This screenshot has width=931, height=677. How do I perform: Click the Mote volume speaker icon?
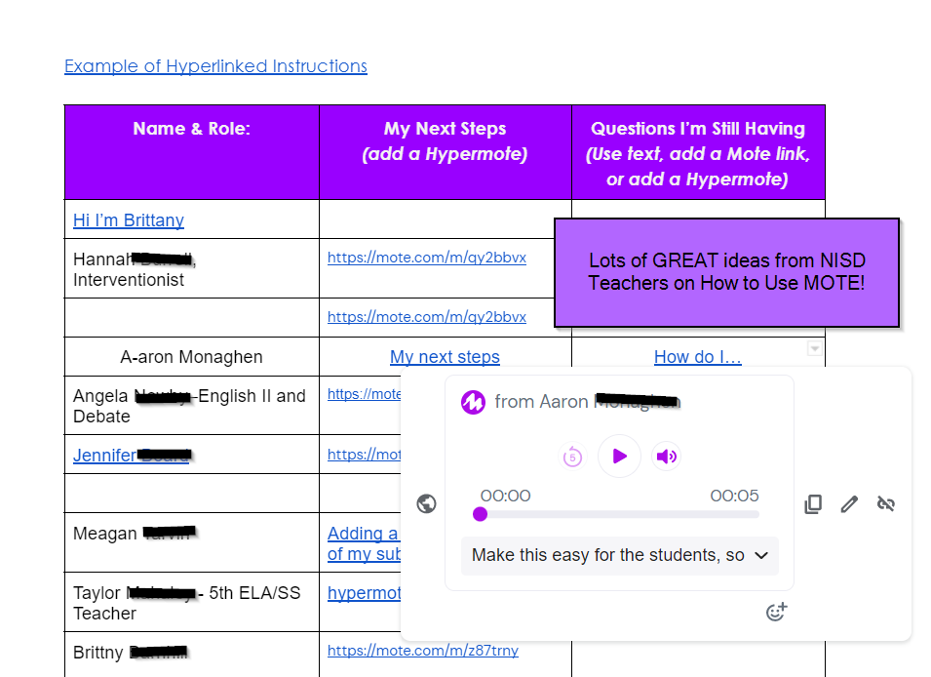(x=666, y=457)
